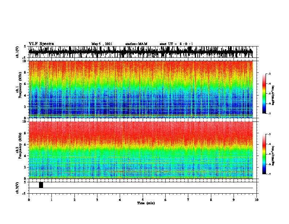
Task: Select the "ch.3(V)" axis label
Action: click(17, 188)
